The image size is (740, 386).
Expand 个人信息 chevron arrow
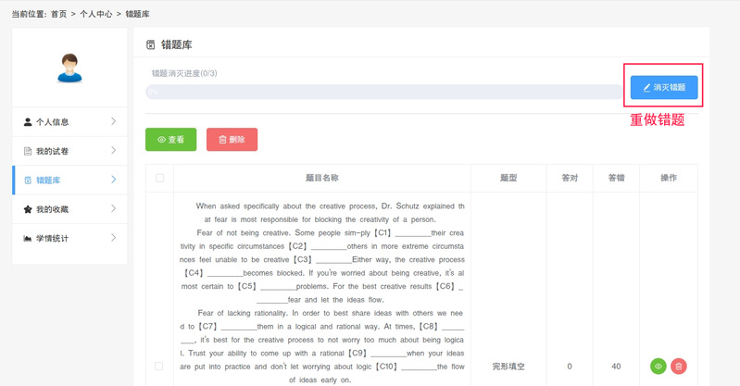point(113,121)
